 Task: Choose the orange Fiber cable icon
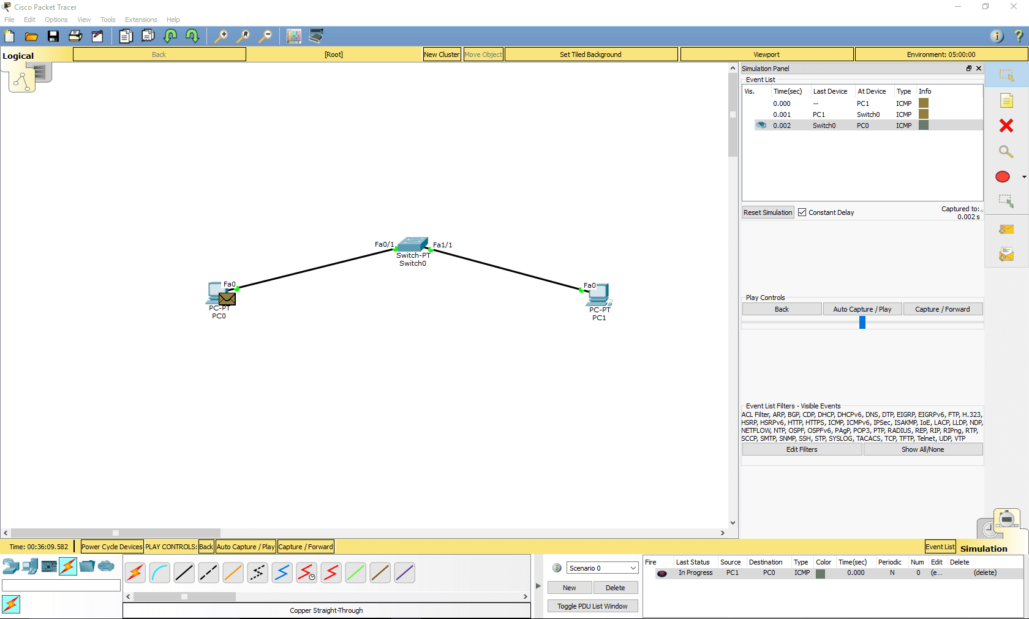tap(233, 573)
